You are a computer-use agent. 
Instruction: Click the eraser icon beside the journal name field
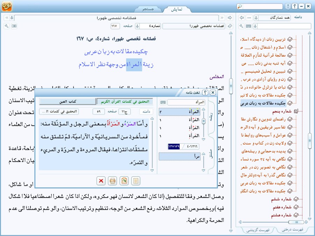click(x=230, y=26)
